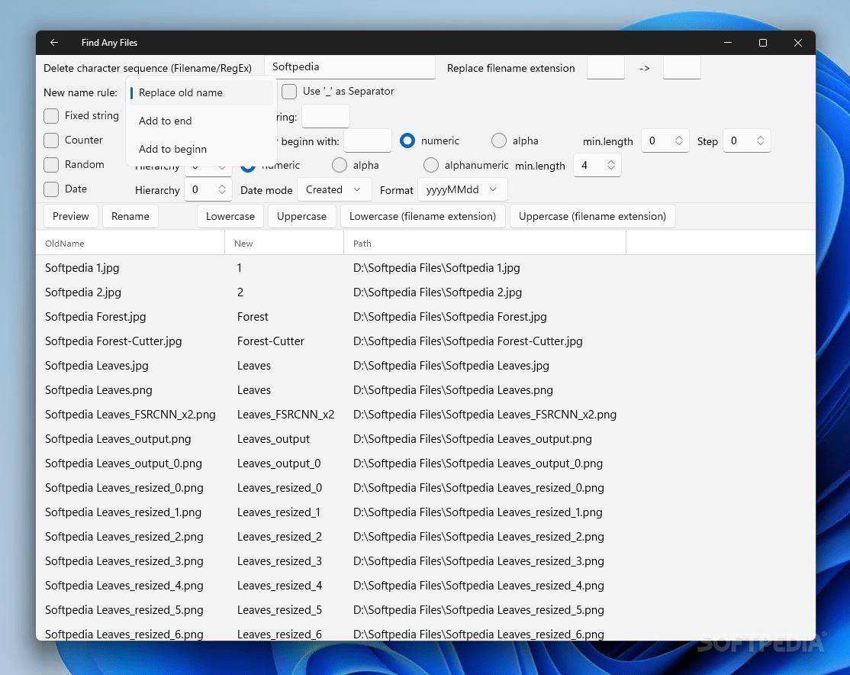The image size is (850, 675).
Task: Select row 'Softpedia Leaves_resized_2.png'
Action: tap(426, 536)
